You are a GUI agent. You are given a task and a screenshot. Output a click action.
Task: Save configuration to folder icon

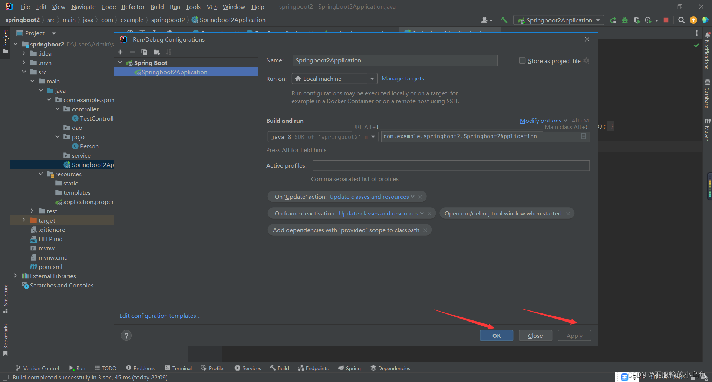157,52
